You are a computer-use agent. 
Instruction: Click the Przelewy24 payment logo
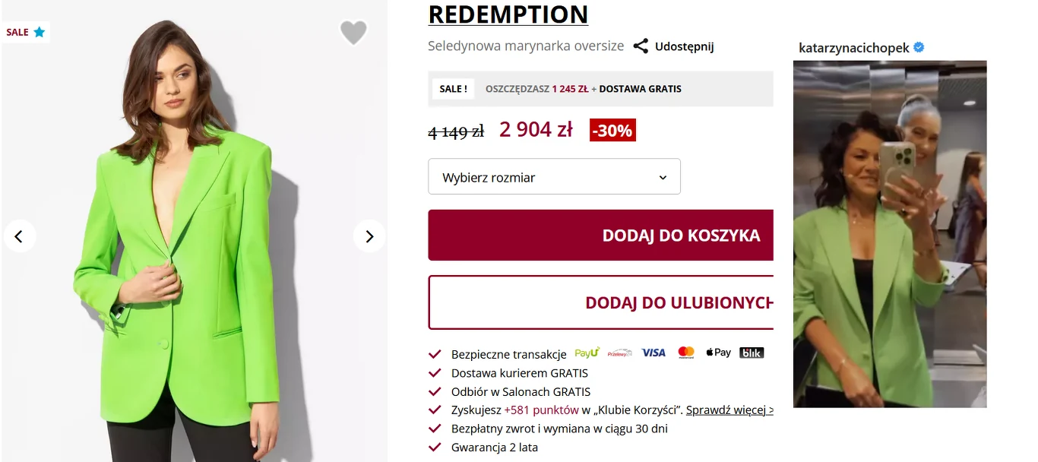pos(620,353)
